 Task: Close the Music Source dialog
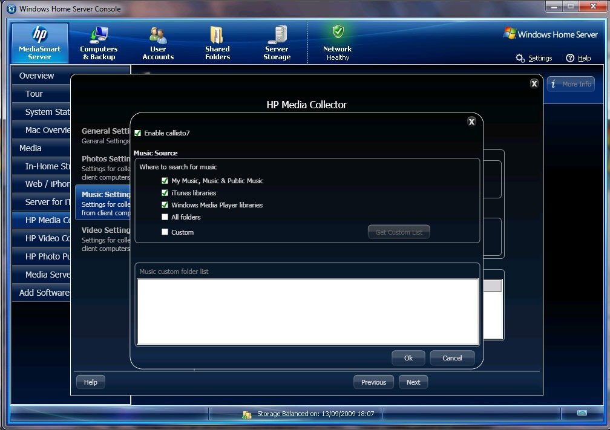[x=471, y=122]
